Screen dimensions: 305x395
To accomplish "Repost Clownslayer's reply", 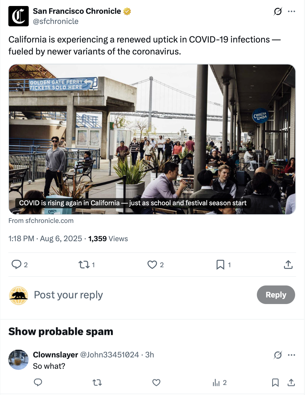I will tap(97, 382).
